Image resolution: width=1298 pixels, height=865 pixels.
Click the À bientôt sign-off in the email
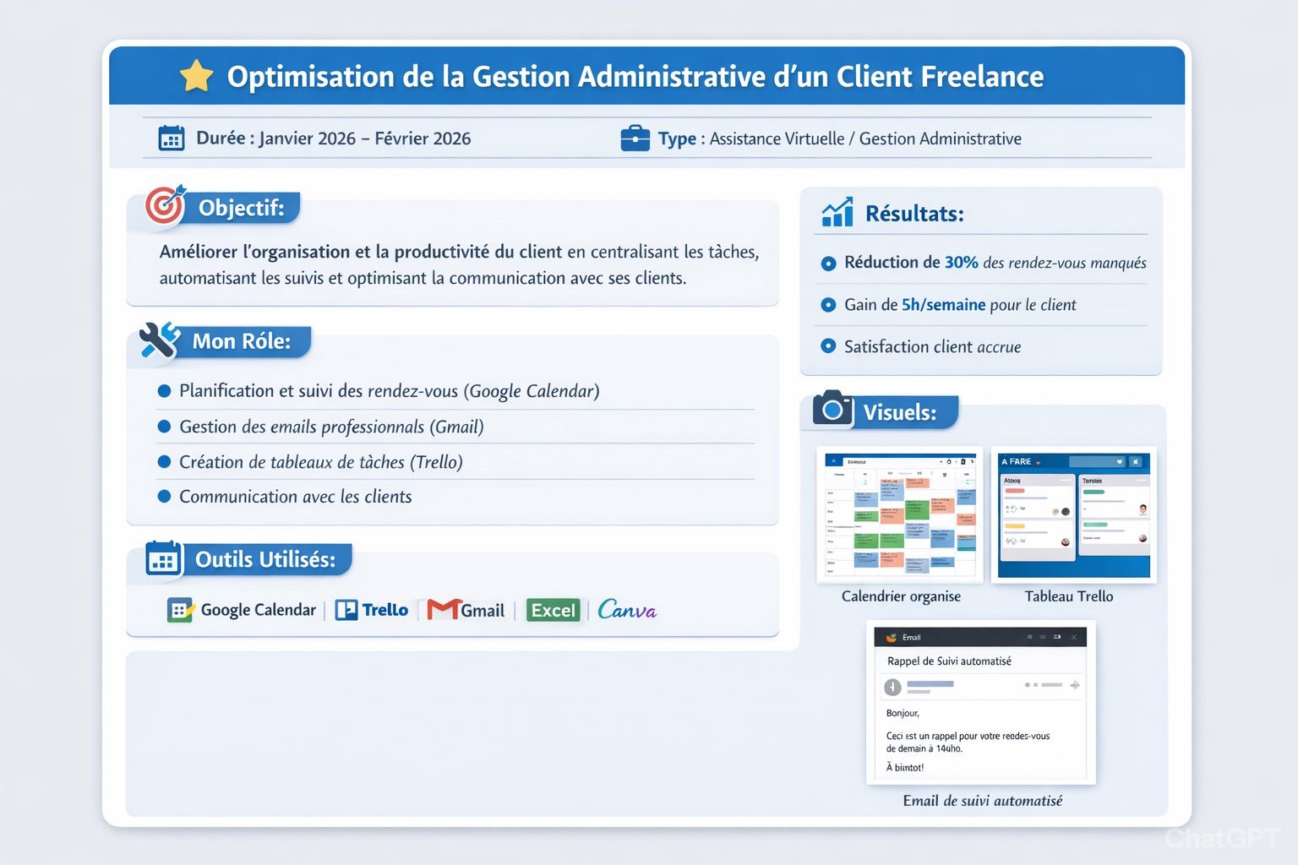pos(905,767)
